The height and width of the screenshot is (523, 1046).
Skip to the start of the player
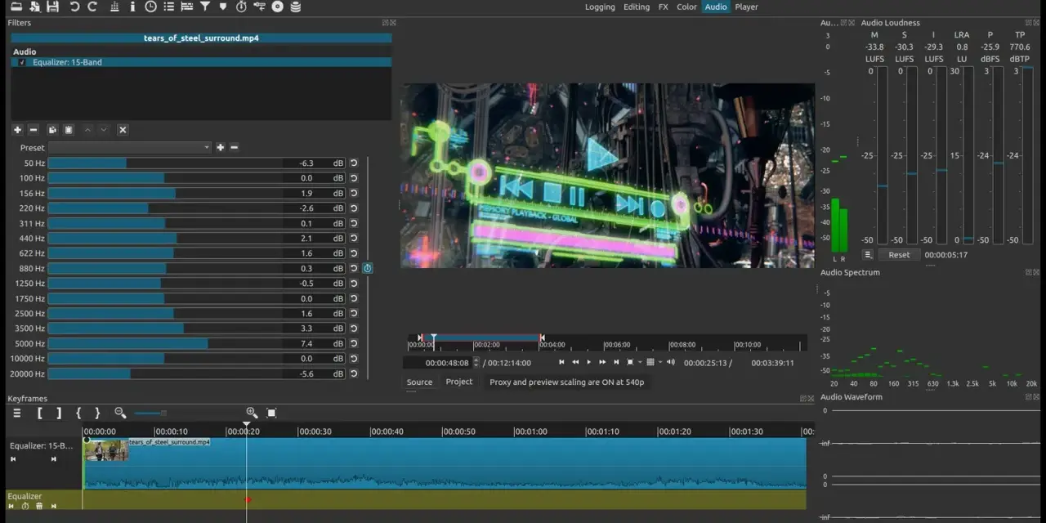561,362
